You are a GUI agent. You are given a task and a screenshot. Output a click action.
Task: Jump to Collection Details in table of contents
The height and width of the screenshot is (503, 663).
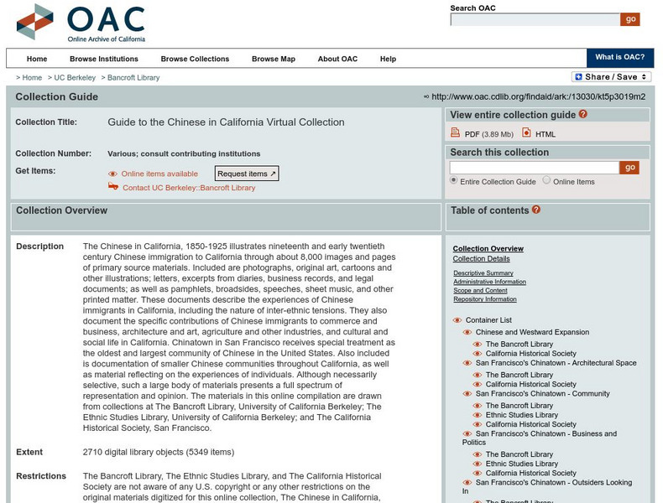481,258
